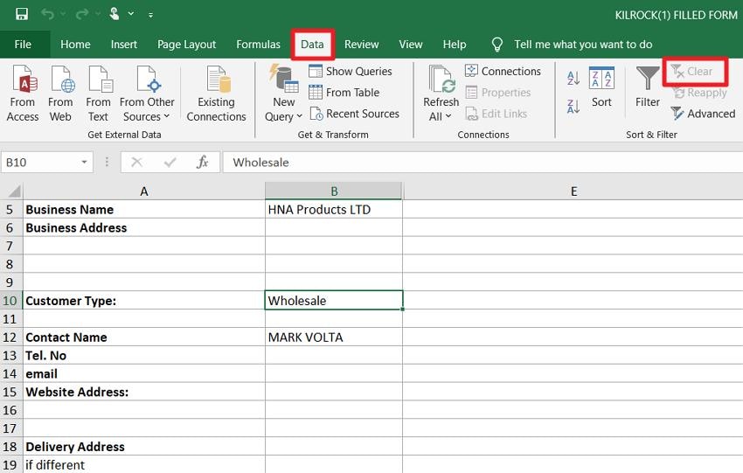Select row 7 header

[x=10, y=246]
